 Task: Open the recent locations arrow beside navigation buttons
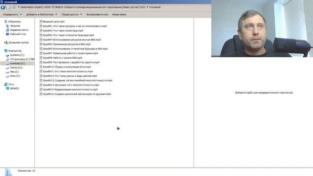(19, 7)
